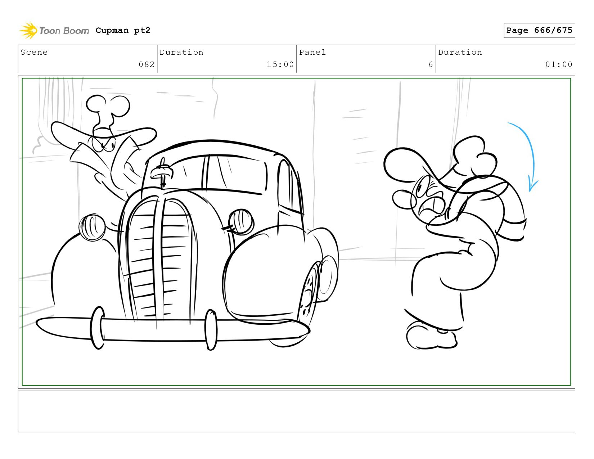This screenshot has height=459, width=594.
Task: Select the scene Duration value 15:00
Action: pos(280,64)
